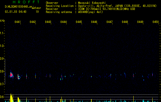Click the tallest yellow amplitude peak
161x102 pixels.
point(11,98)
